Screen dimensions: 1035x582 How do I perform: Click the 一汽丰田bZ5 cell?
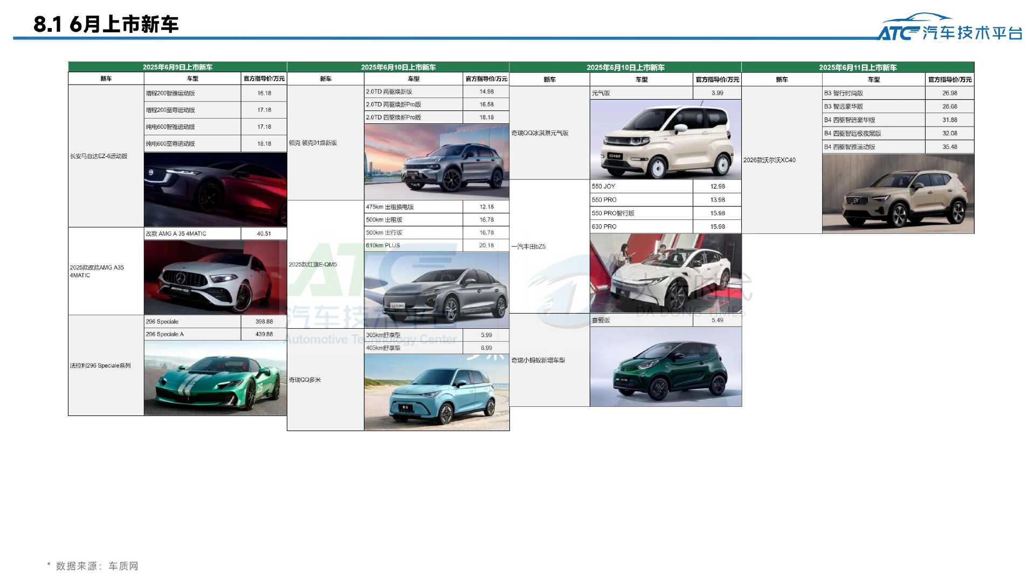pyautogui.click(x=549, y=246)
